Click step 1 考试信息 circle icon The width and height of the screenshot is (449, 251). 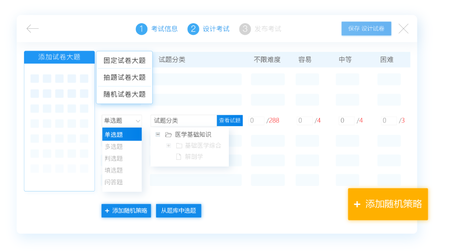tap(141, 29)
